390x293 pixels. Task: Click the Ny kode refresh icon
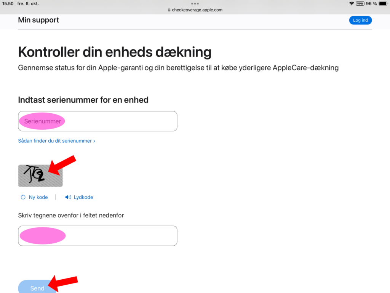[23, 197]
